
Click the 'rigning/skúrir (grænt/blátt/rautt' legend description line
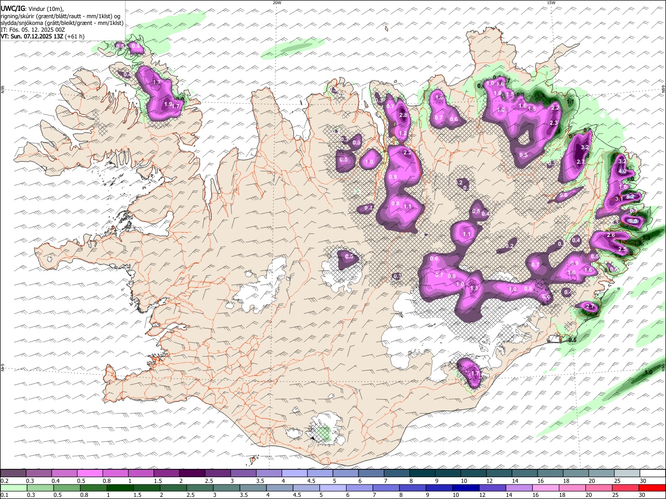(x=60, y=16)
